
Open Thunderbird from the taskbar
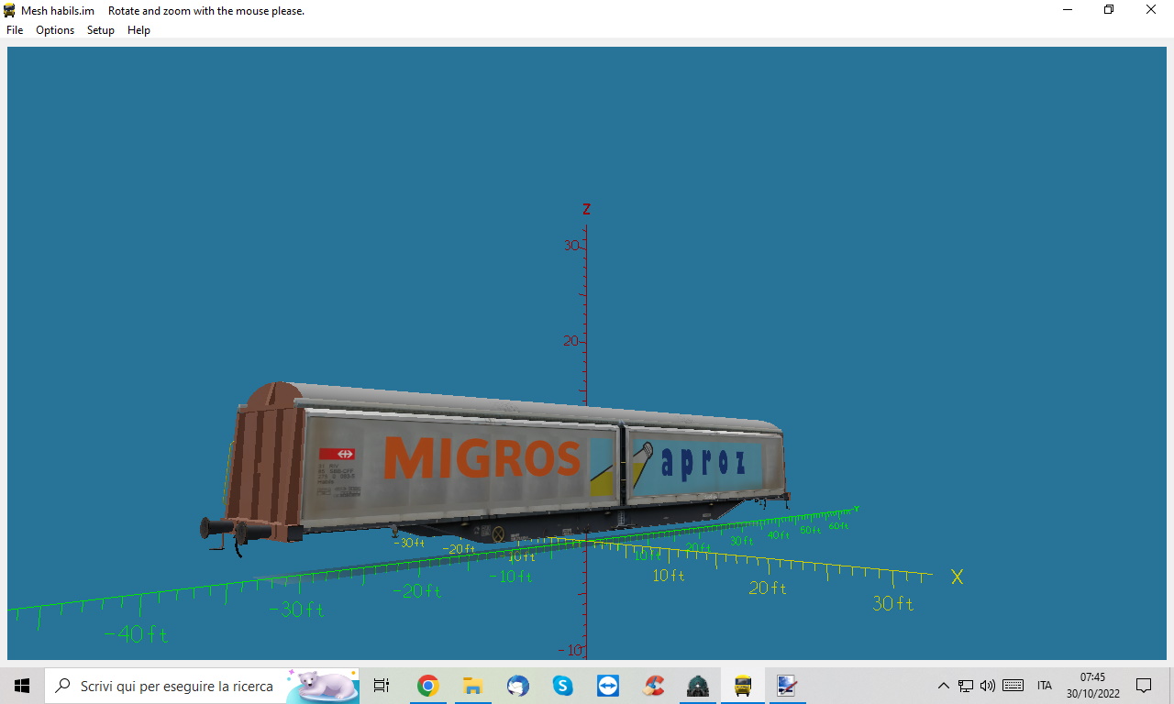[x=517, y=686]
